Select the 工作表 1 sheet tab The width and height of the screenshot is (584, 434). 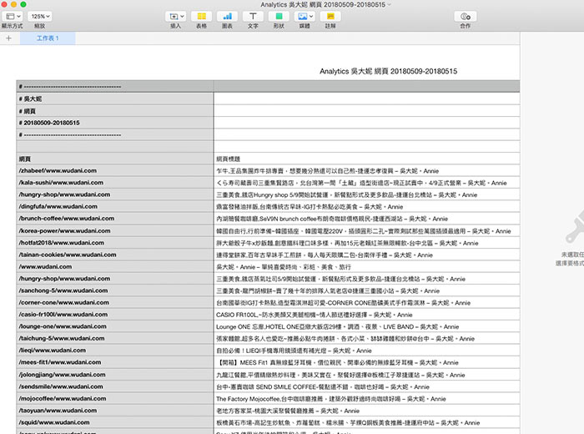click(48, 38)
